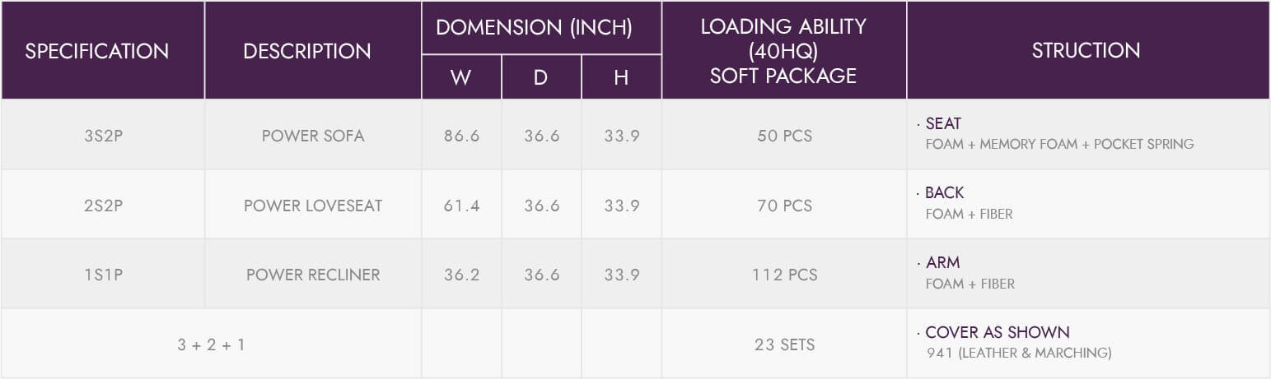
Task: Click the H height sub-header
Action: 621,78
